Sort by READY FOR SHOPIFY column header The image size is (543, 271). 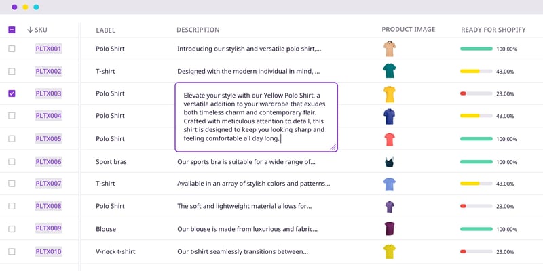[x=493, y=30]
